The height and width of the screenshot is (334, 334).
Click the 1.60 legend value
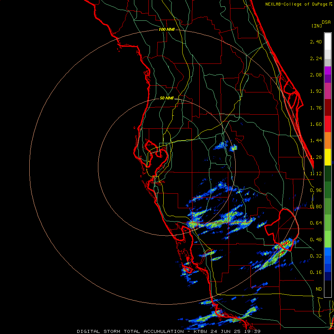click(x=316, y=124)
